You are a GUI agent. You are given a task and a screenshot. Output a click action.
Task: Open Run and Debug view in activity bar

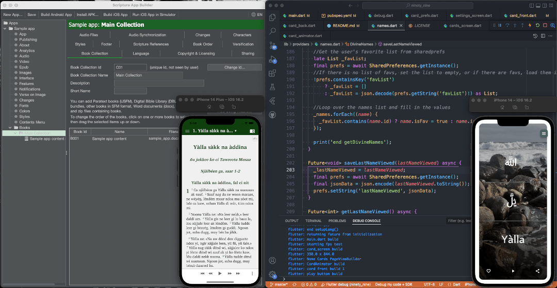[272, 59]
